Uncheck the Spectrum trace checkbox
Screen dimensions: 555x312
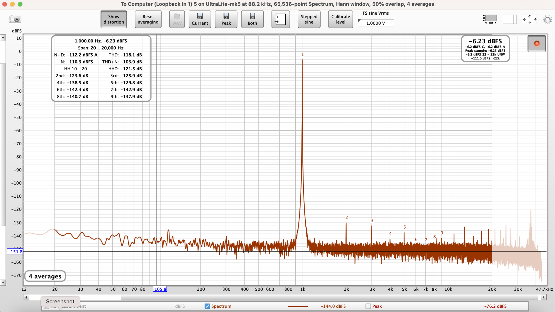[x=207, y=306]
